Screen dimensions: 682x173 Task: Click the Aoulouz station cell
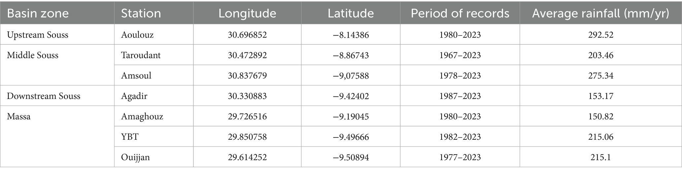pyautogui.click(x=138, y=35)
